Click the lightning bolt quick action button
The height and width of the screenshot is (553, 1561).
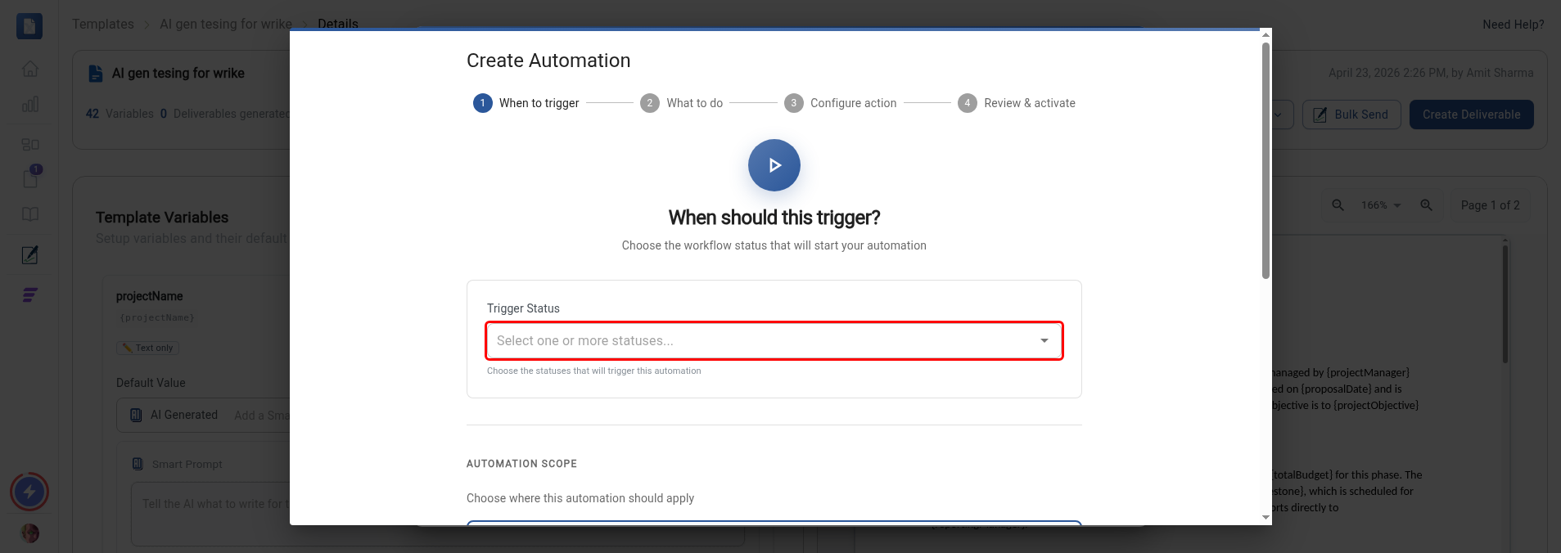pos(29,492)
